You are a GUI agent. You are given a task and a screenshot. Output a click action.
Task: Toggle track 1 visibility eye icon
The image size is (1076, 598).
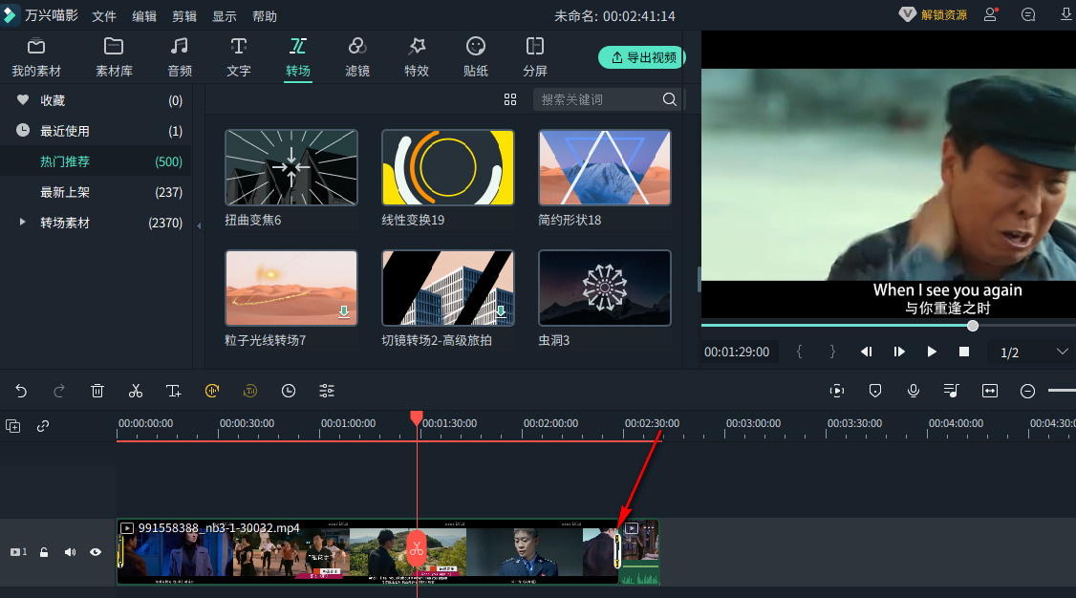[96, 552]
